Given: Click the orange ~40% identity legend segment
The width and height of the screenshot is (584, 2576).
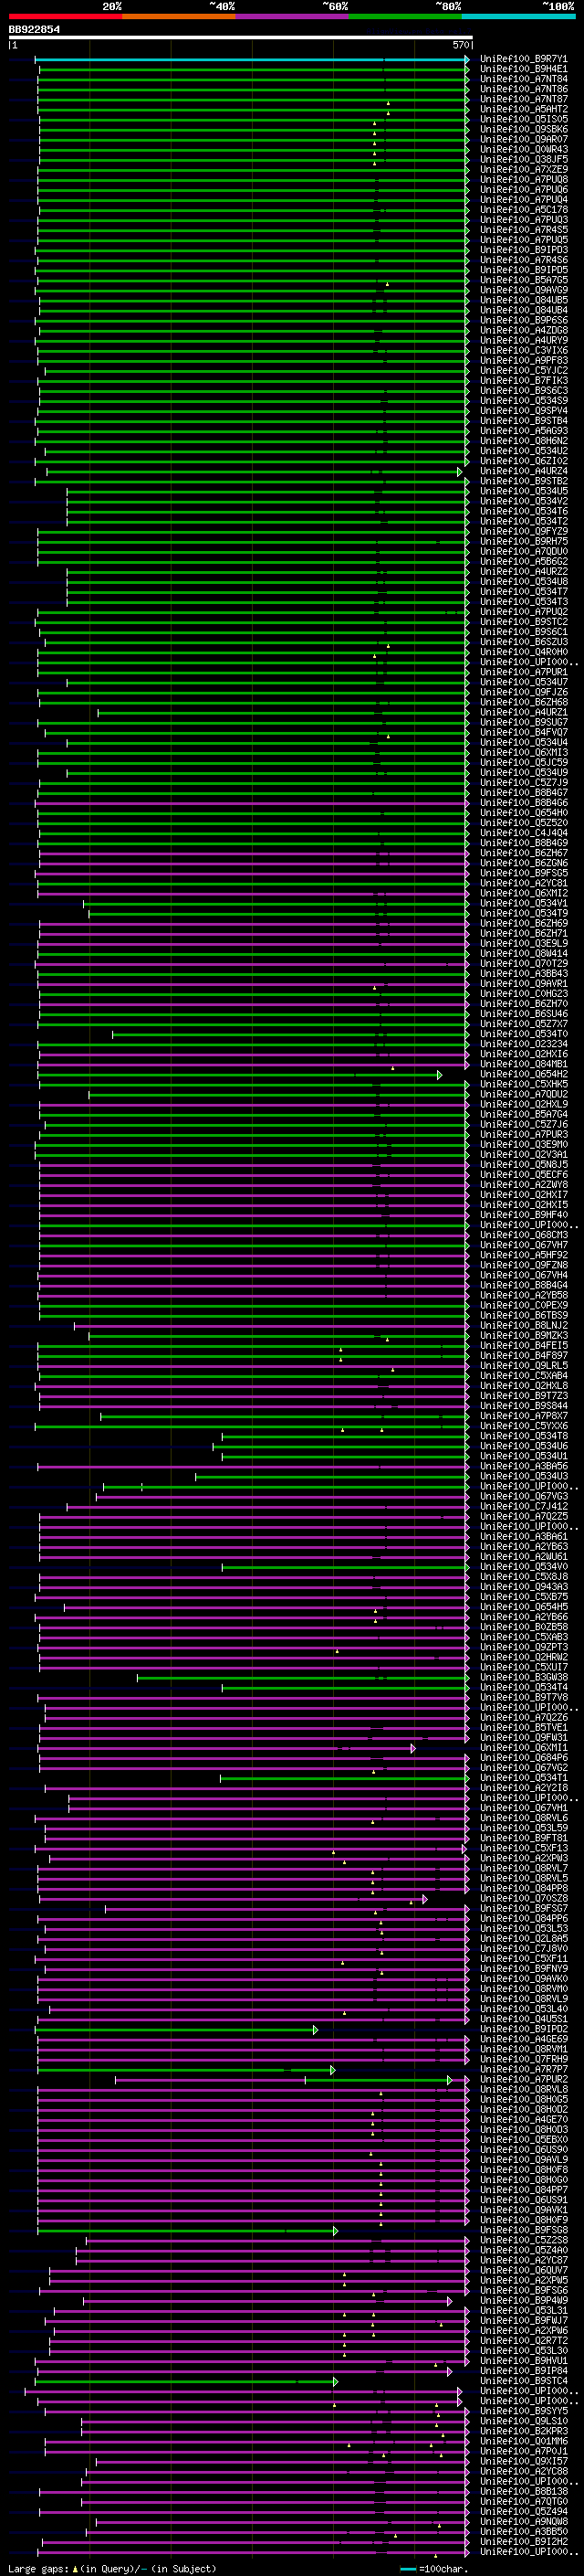Looking at the screenshot, I should point(179,16).
